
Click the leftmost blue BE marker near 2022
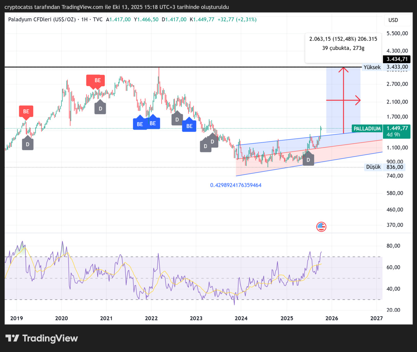click(x=140, y=123)
